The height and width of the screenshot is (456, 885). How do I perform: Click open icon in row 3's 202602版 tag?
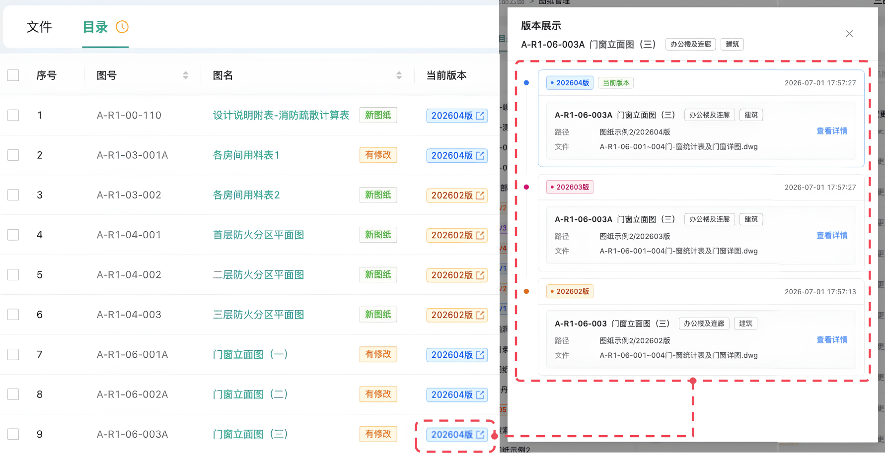480,195
